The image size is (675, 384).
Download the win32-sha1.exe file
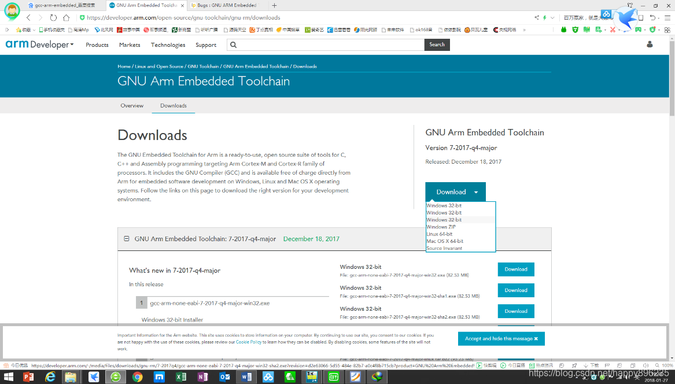point(516,290)
